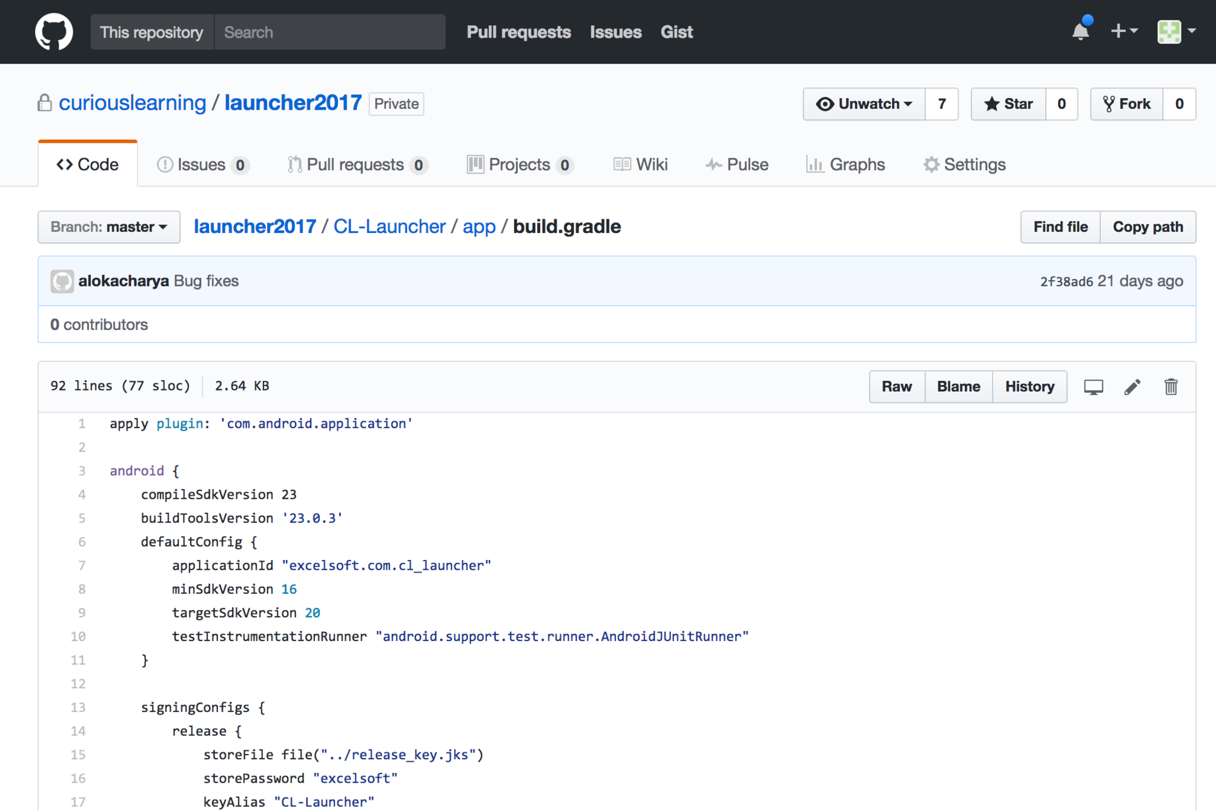Focus the Search input field
1216x810 pixels.
[330, 32]
